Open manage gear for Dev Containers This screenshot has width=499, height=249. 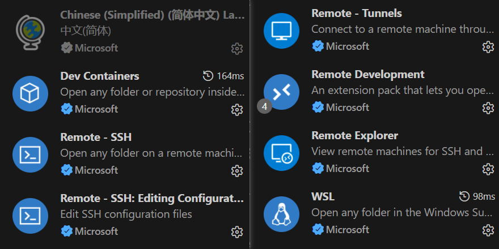237,110
